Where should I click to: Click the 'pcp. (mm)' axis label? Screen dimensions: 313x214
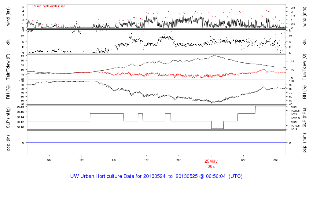click(x=304, y=143)
